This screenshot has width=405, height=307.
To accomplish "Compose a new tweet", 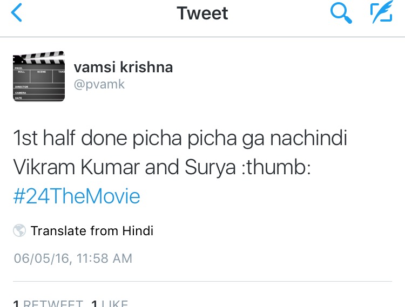I will pos(381,13).
